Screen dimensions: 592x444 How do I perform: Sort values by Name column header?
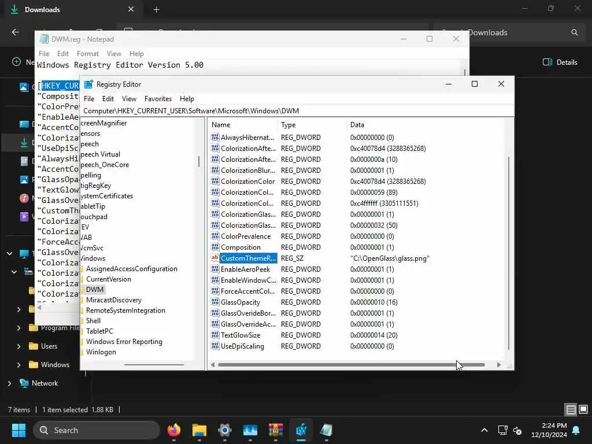coord(243,125)
